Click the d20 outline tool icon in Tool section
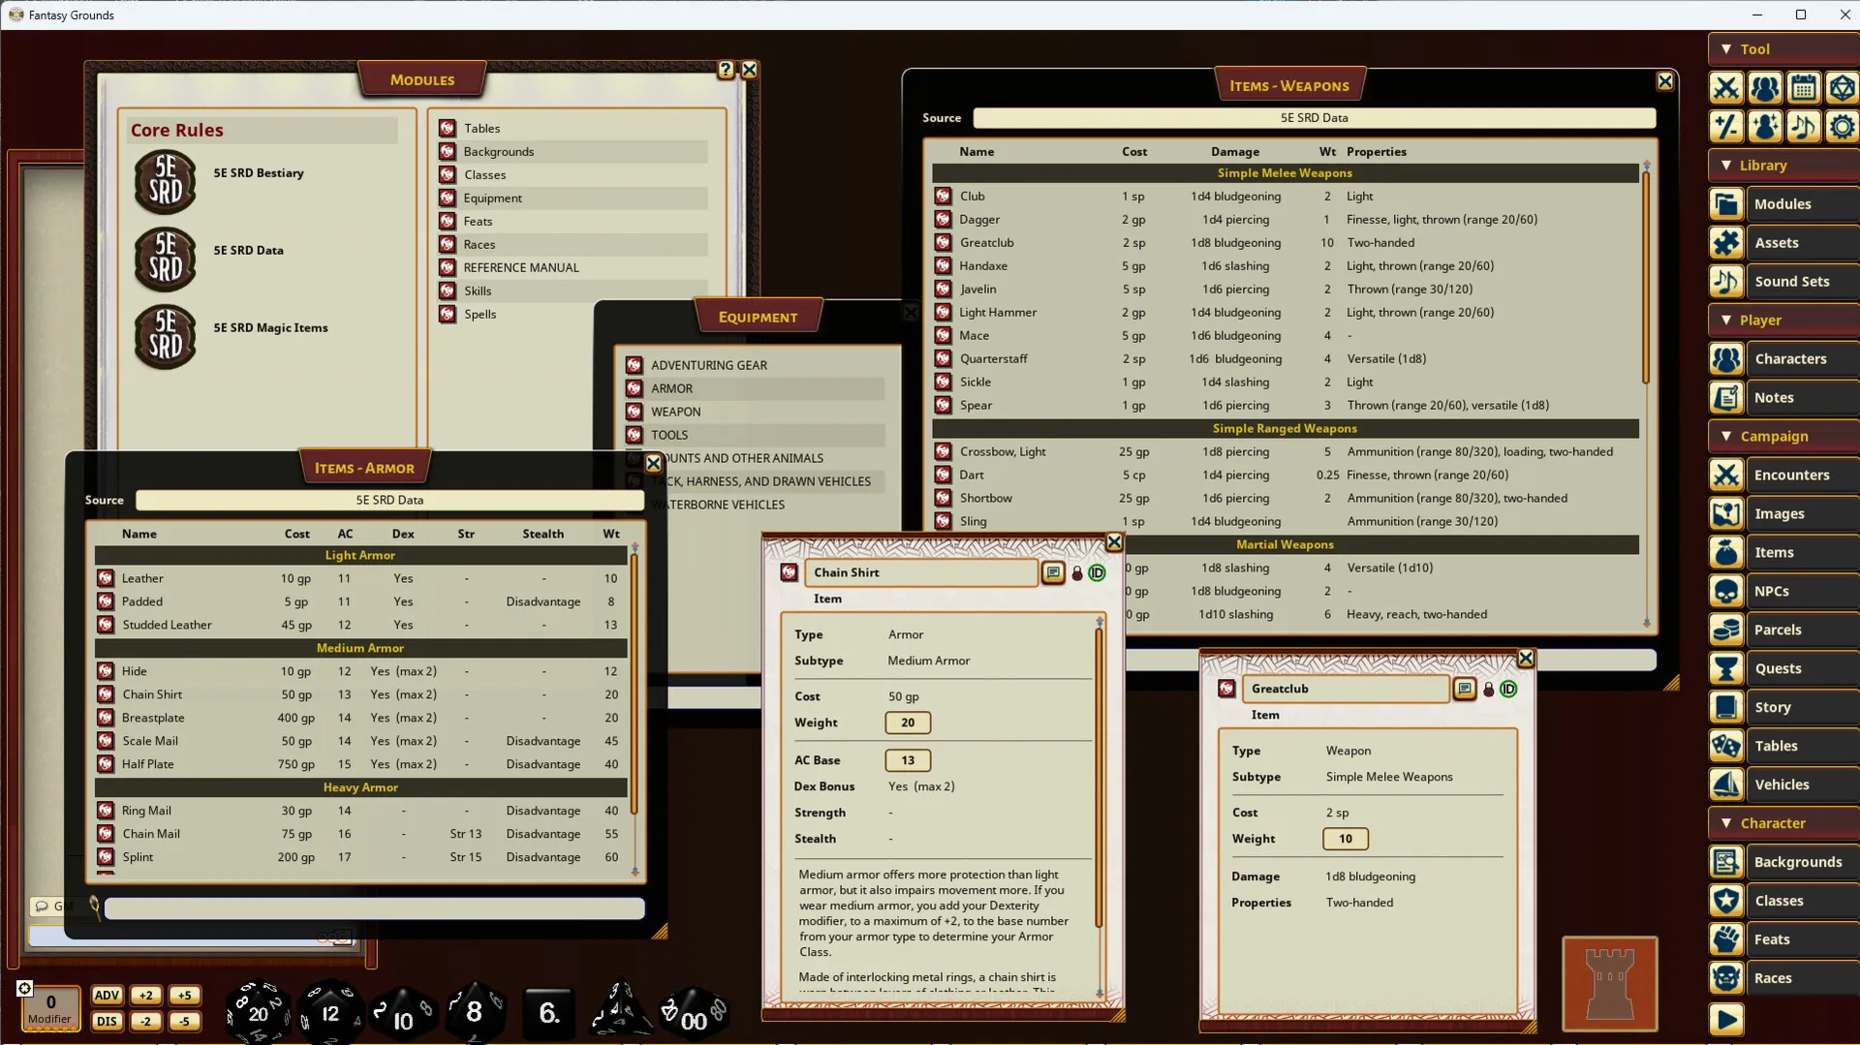The width and height of the screenshot is (1860, 1045). click(1842, 88)
